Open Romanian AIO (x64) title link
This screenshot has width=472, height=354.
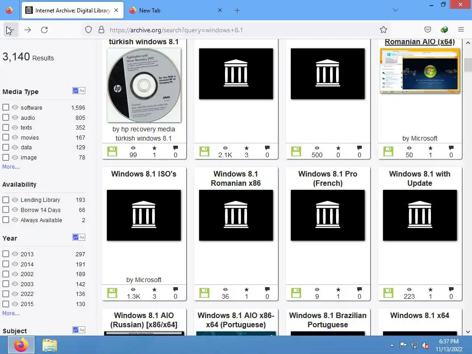[419, 42]
